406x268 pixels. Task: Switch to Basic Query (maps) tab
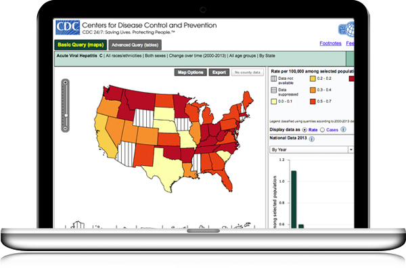tap(81, 45)
